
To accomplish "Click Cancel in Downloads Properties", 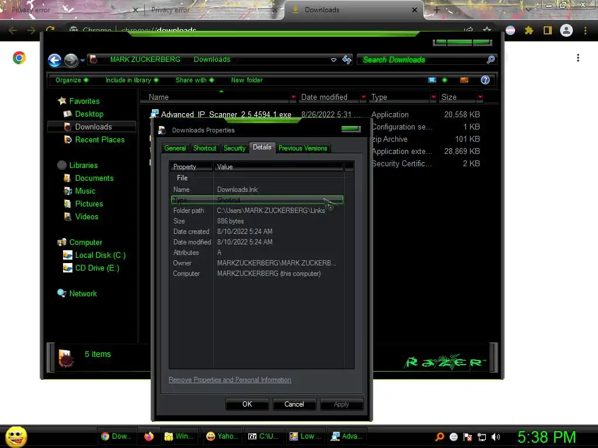I will coord(294,404).
